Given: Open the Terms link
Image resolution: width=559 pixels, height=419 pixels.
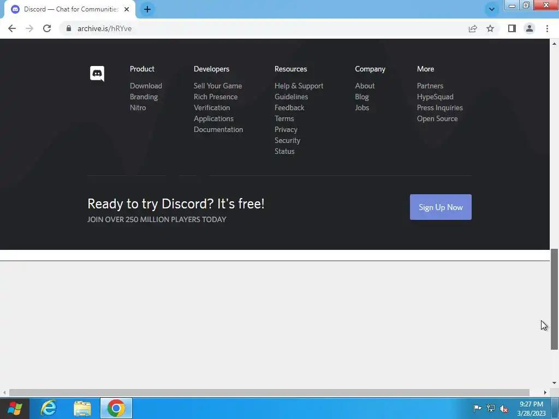Looking at the screenshot, I should click(x=284, y=118).
